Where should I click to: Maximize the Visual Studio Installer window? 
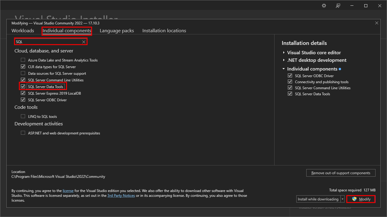pos(366,6)
